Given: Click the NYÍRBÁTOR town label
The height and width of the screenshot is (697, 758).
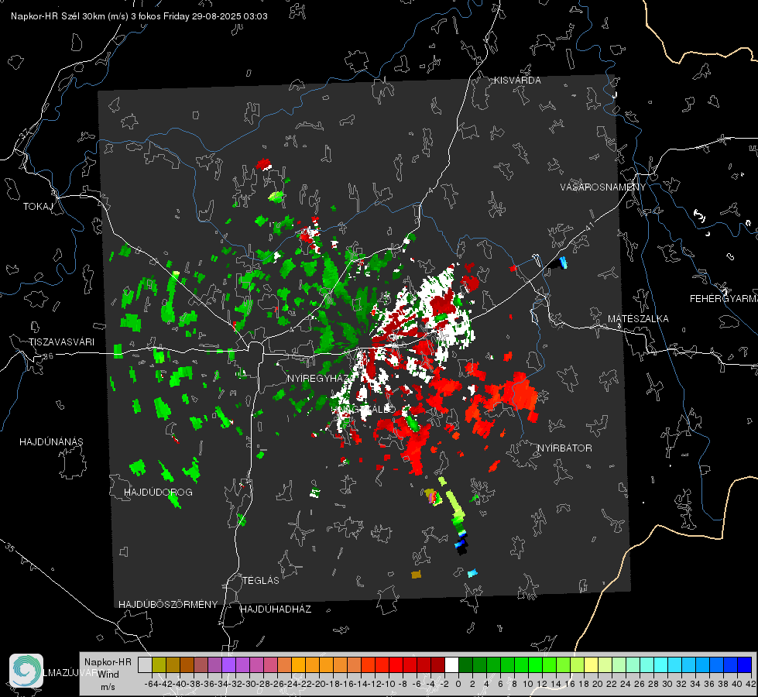Looking at the screenshot, I should (564, 448).
